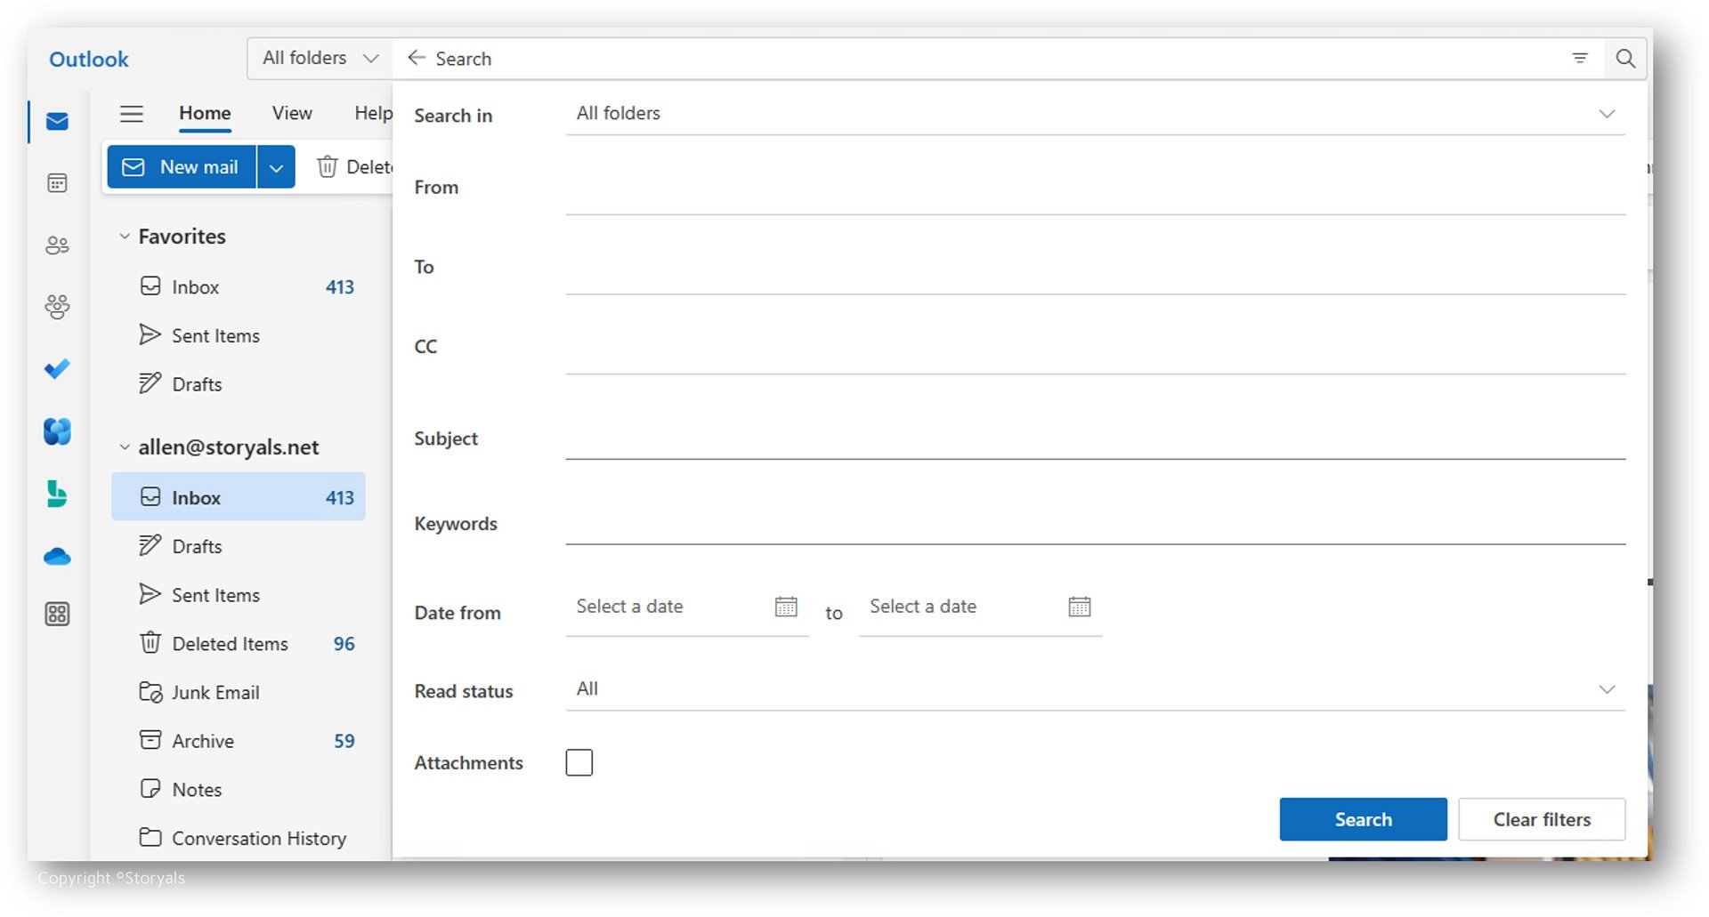Open the Home ribbon tab
This screenshot has height=917, width=1709.
click(204, 113)
